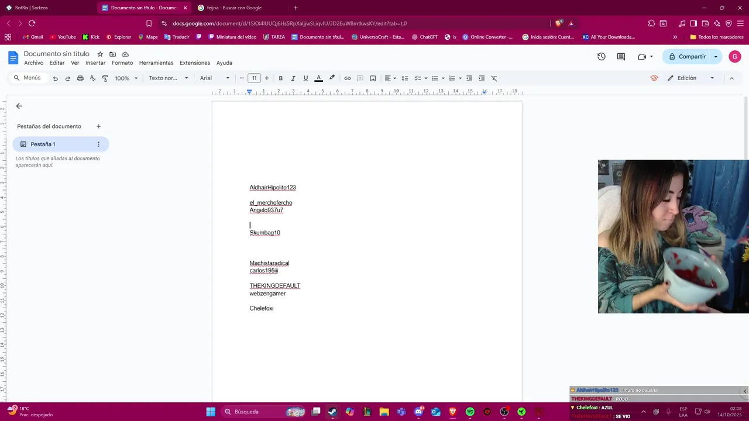Open the Formato menu
This screenshot has width=749, height=421.
[122, 63]
